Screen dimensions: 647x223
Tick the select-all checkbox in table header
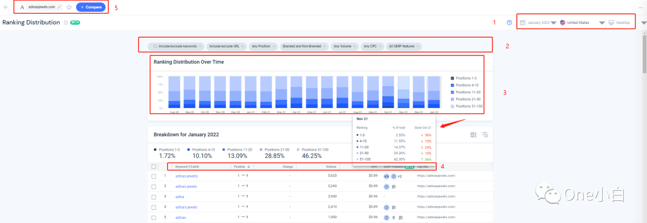[x=154, y=167]
